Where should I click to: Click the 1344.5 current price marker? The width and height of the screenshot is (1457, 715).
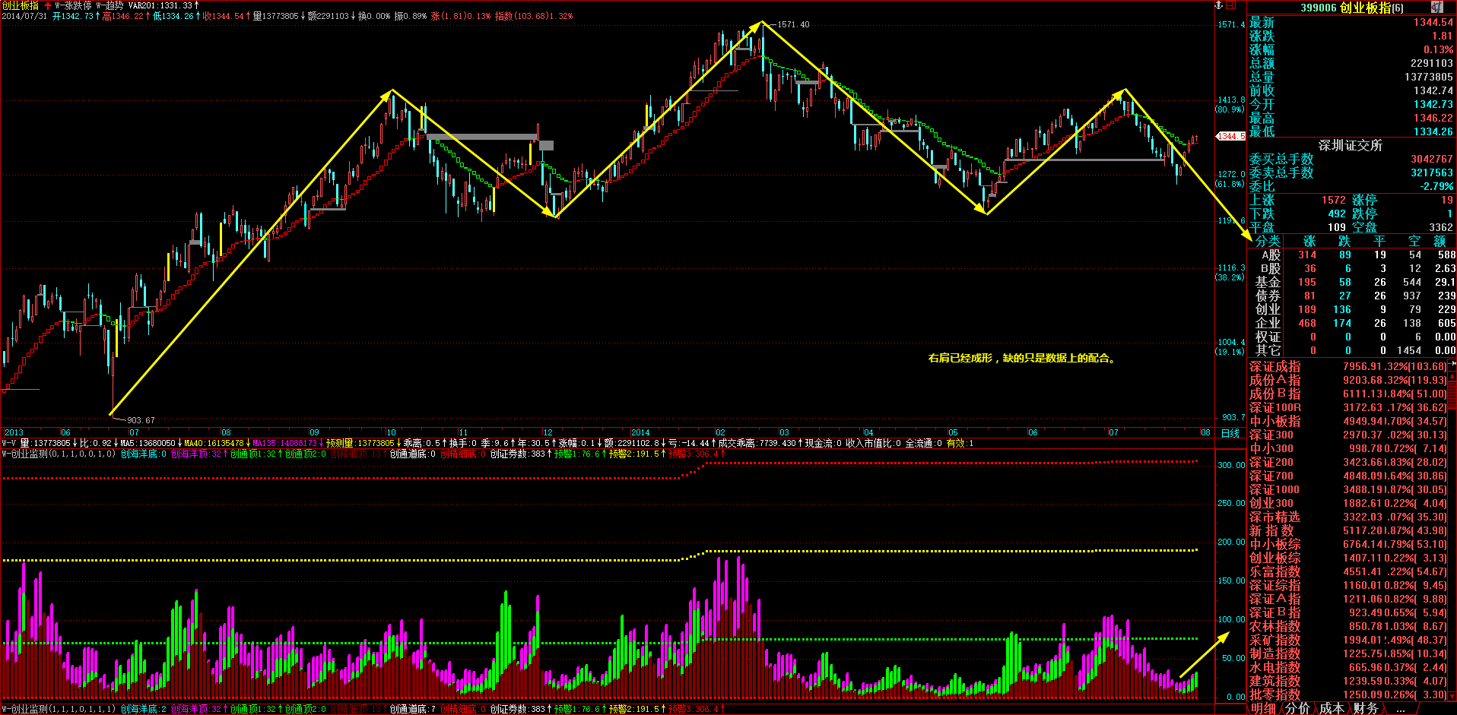click(x=1231, y=136)
